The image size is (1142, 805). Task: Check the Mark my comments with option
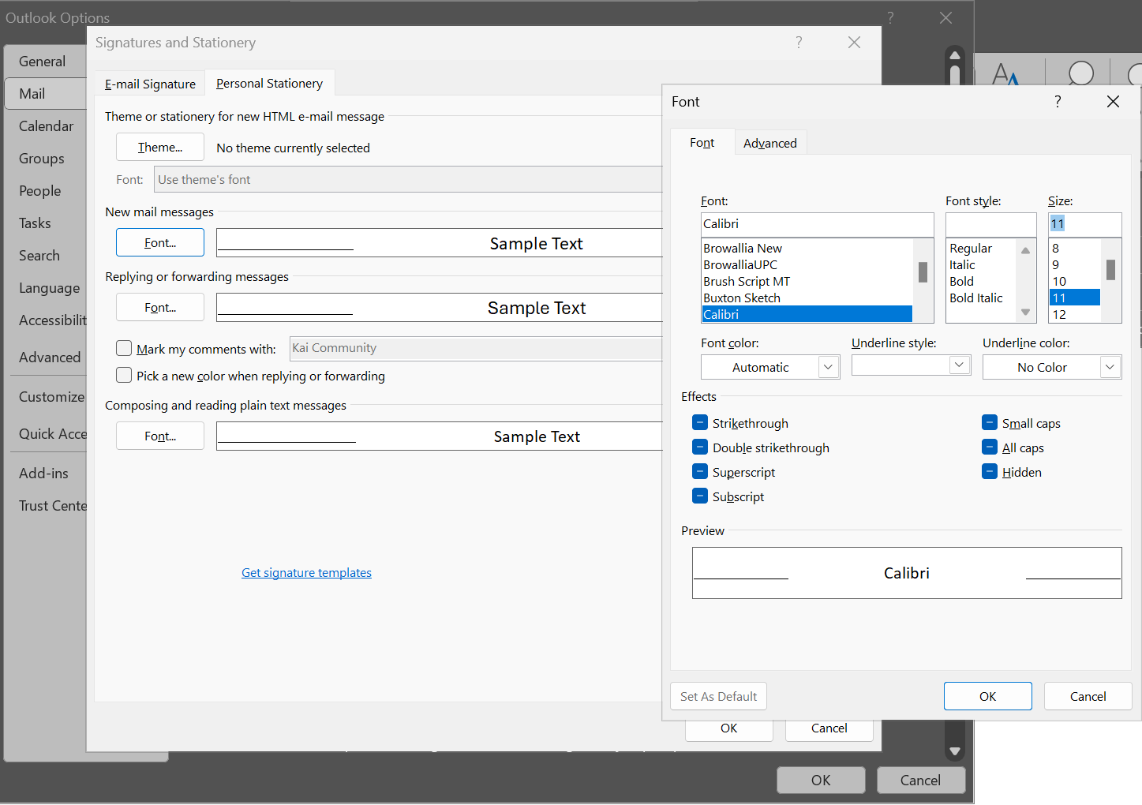pos(124,348)
